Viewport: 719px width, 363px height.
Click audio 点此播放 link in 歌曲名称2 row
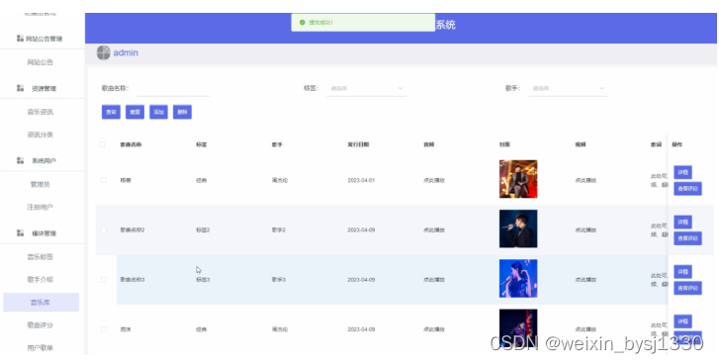pos(434,230)
